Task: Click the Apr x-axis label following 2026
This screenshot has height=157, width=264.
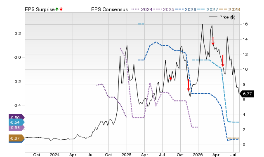Action: (x=216, y=155)
